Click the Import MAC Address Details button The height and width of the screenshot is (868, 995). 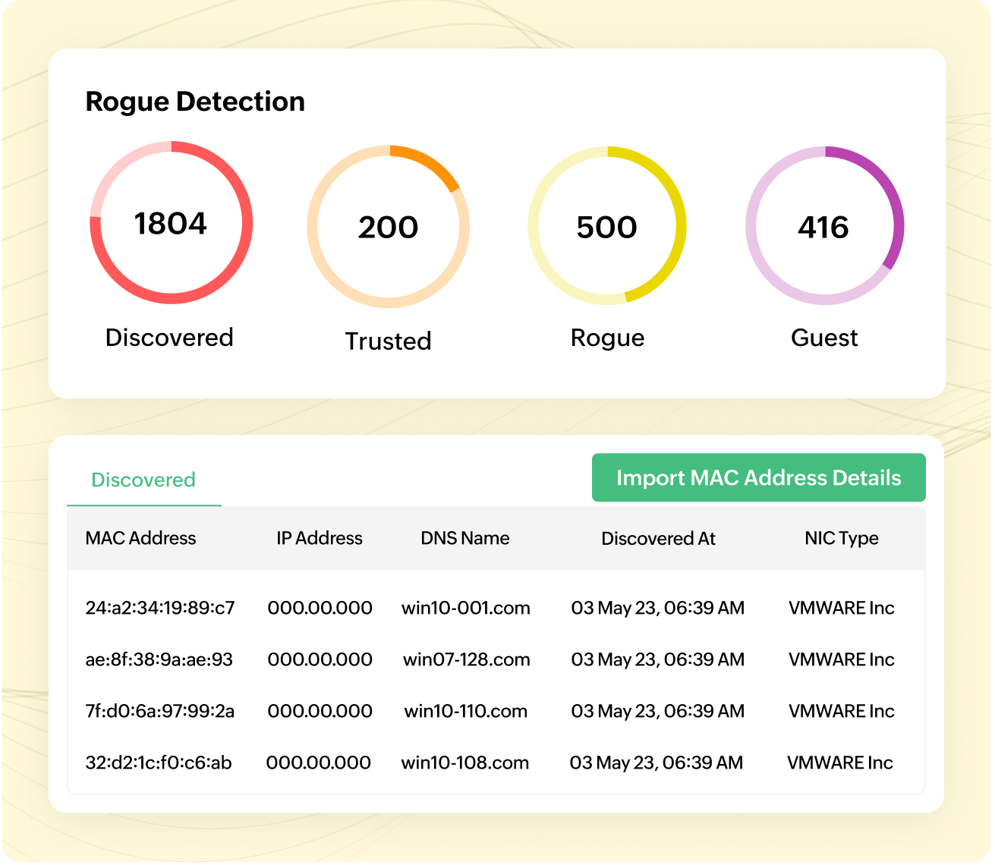point(758,478)
